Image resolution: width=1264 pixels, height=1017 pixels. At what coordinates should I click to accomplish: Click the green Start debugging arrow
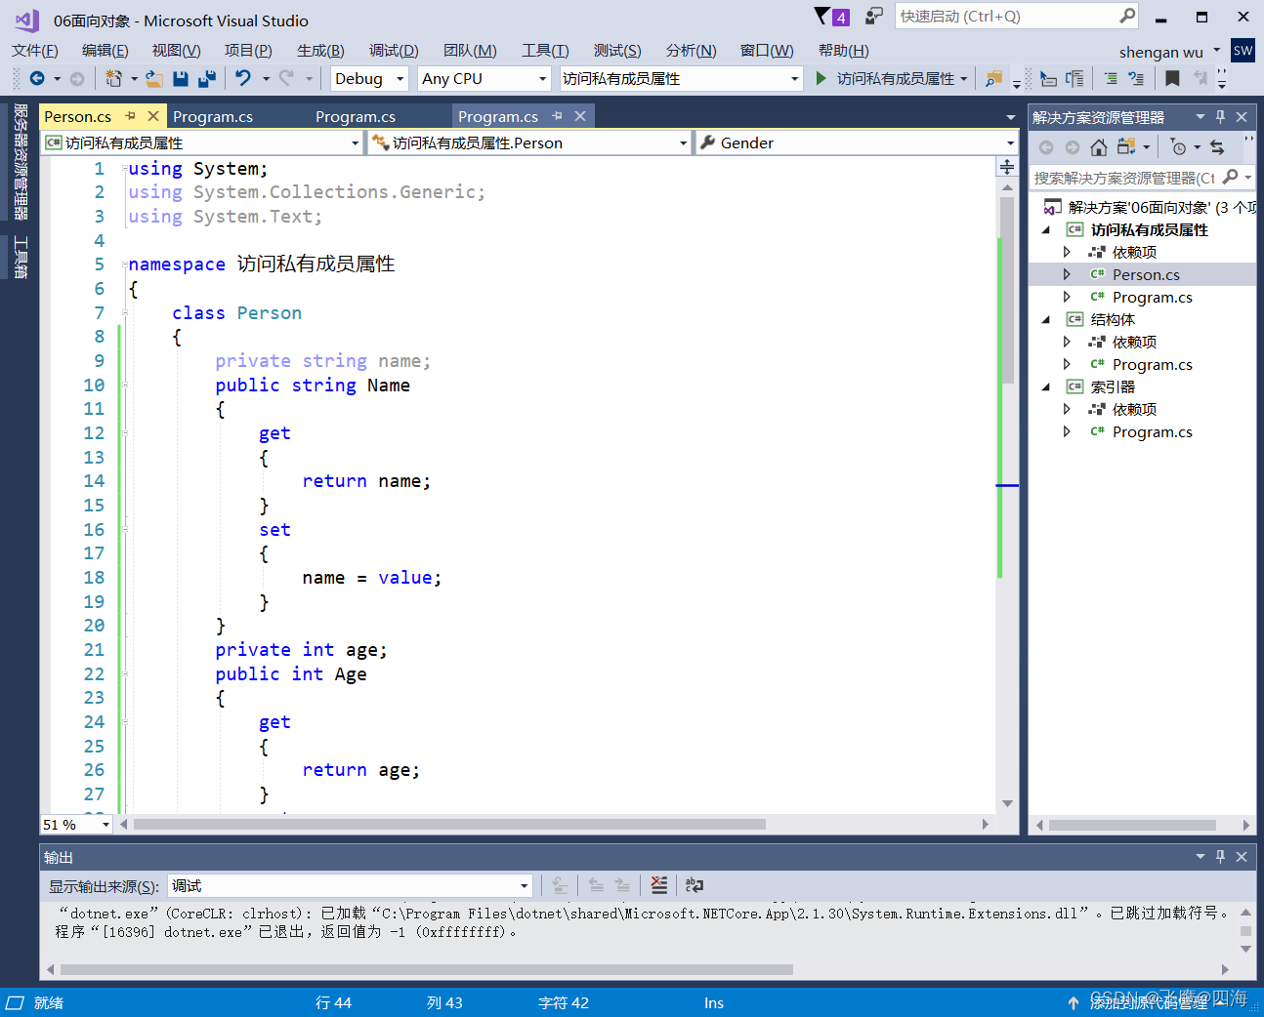[x=821, y=79]
